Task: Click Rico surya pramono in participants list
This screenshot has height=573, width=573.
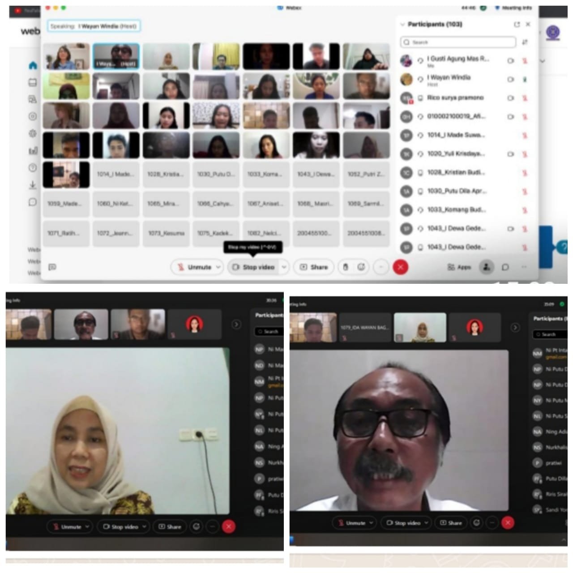Action: pyautogui.click(x=455, y=98)
